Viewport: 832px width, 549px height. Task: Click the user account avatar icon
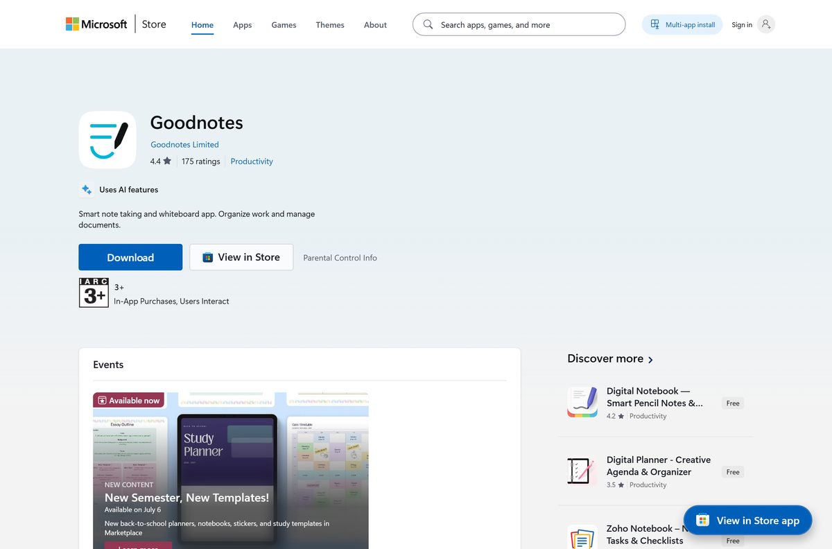[765, 24]
